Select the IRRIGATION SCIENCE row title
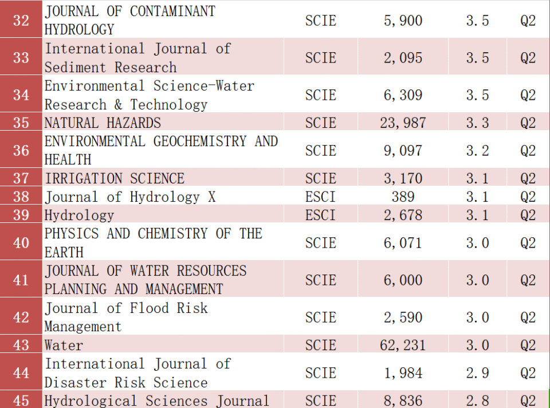The image size is (550, 408). (x=115, y=178)
